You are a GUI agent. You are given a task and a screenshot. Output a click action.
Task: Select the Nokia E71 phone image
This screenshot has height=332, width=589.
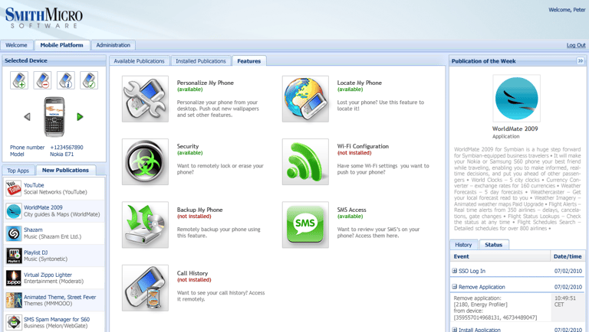(54, 117)
